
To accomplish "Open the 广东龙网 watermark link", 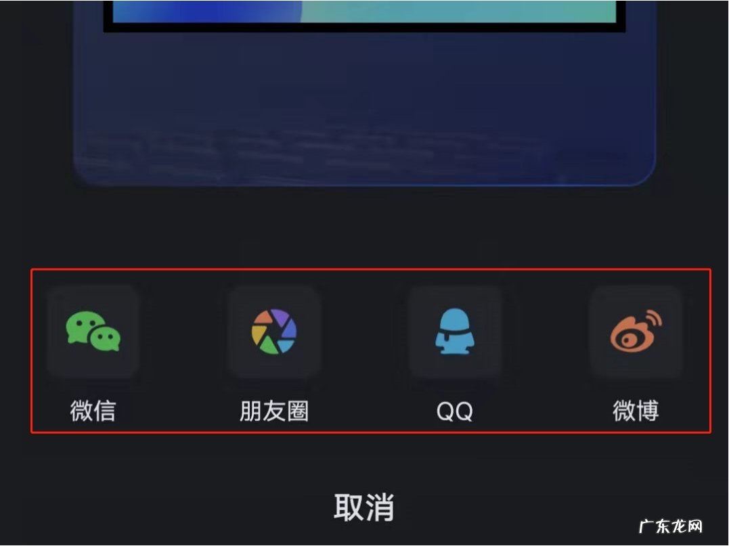I will tap(670, 526).
